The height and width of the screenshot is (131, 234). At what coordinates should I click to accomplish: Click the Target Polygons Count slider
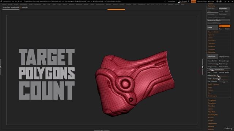(219, 70)
